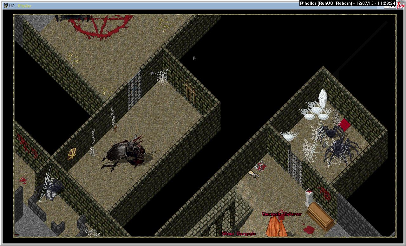Select the round yellow shield on the wall
The height and width of the screenshot is (246, 406).
click(x=72, y=154)
